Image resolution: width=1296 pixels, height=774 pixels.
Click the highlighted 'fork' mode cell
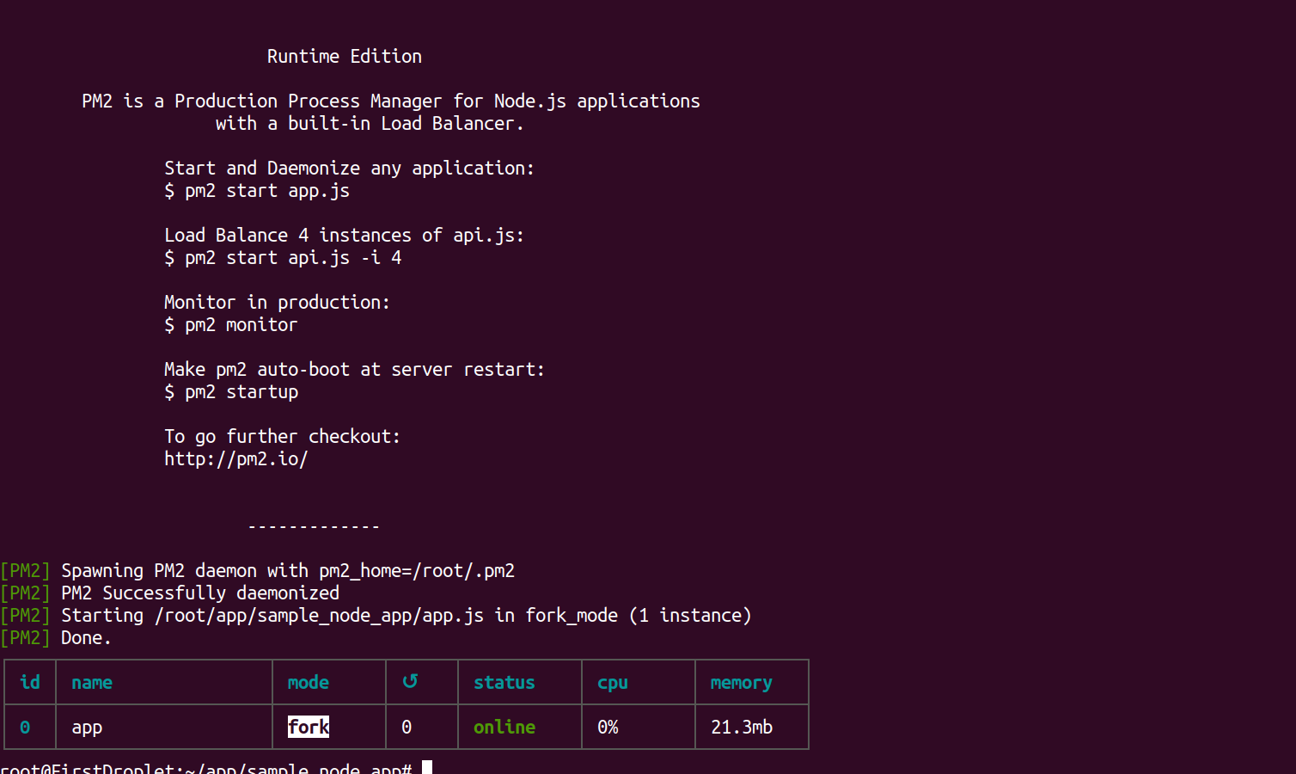(x=309, y=727)
